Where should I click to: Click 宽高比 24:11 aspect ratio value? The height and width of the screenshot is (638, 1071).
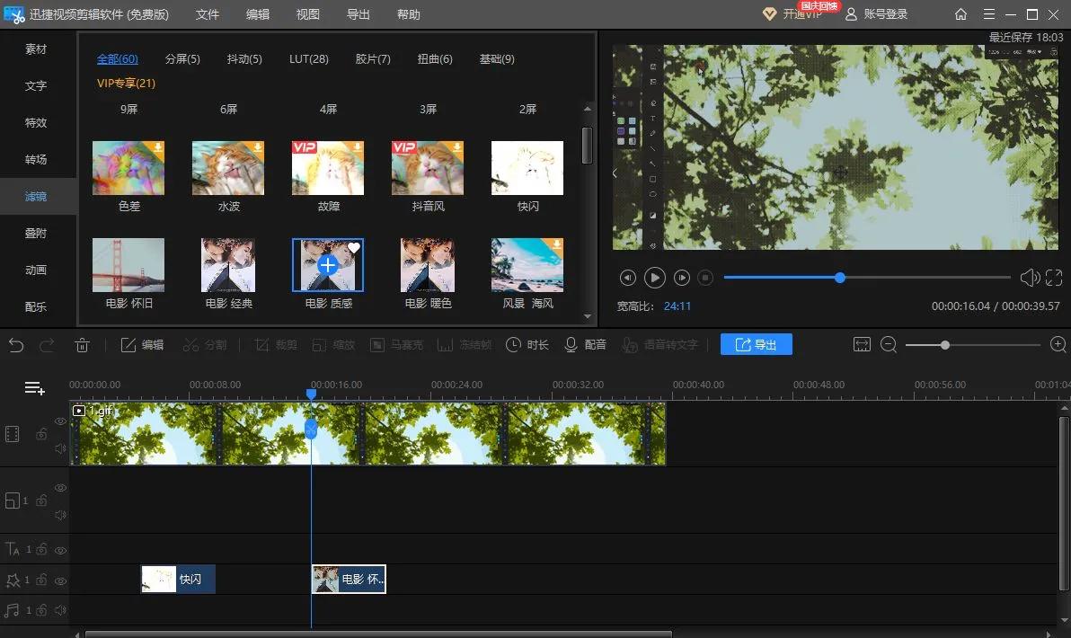[677, 306]
